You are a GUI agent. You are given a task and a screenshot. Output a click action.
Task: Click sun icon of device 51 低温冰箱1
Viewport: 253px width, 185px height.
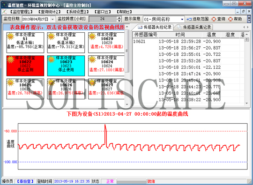(x=10, y=36)
